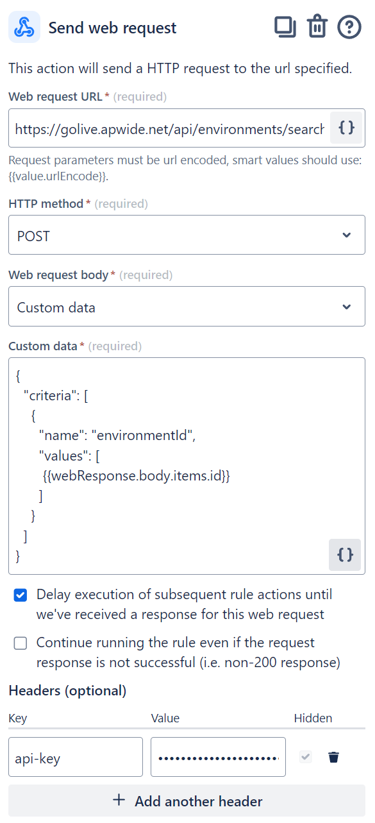Click the Send web request title
The image size is (375, 823).
pos(113,28)
